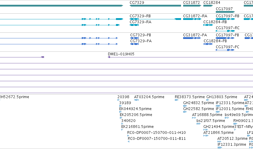The height and width of the screenshot is (149, 253).
Task: Select the transcript glyph under CG31872-RA
Action: tap(192, 19)
